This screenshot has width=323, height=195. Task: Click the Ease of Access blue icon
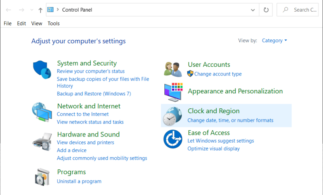173,139
